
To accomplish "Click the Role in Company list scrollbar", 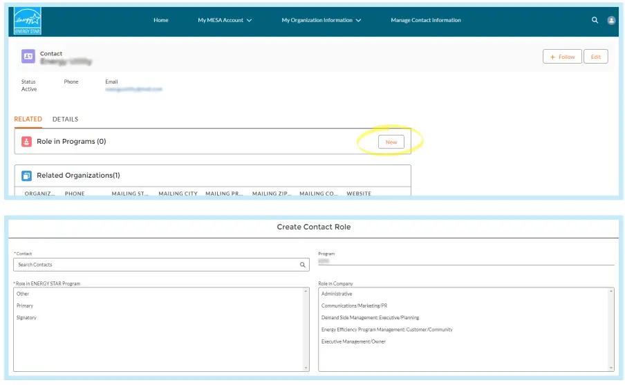I will 611,330.
